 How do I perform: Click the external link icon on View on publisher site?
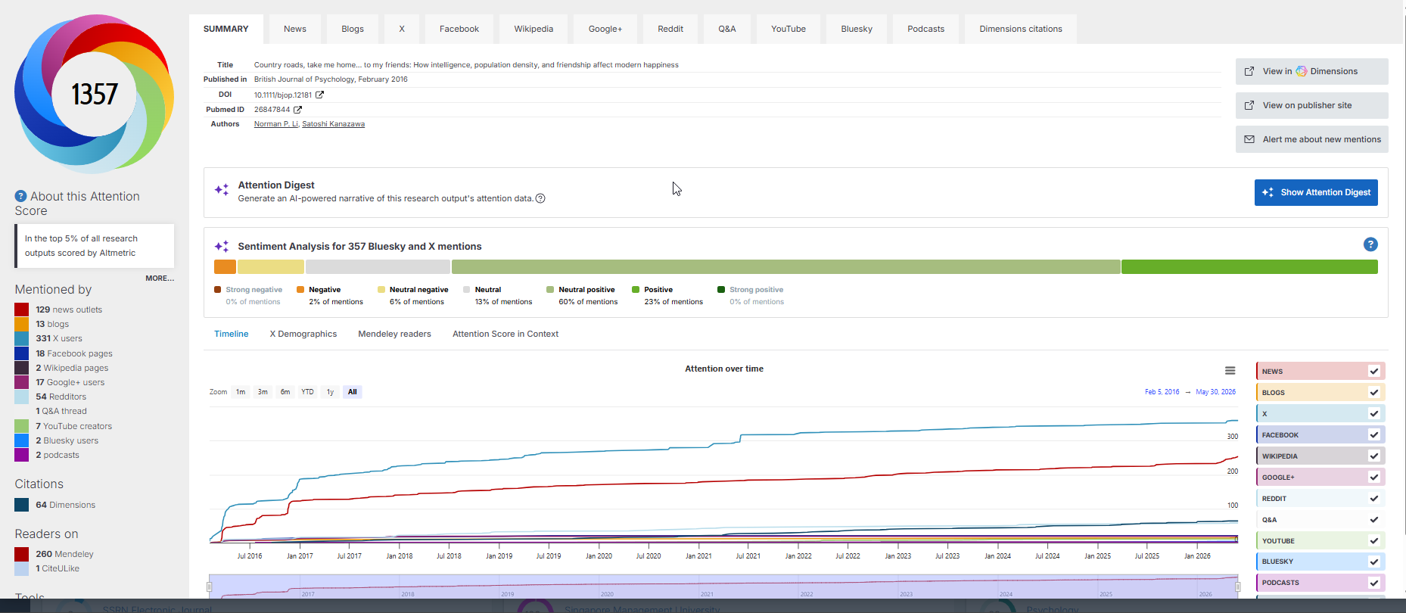(x=1249, y=105)
